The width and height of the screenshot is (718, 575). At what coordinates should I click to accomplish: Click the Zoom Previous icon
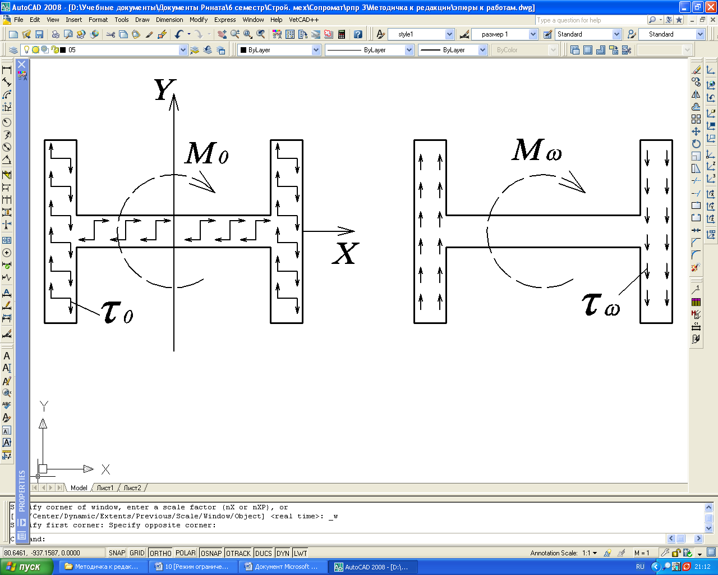point(261,34)
